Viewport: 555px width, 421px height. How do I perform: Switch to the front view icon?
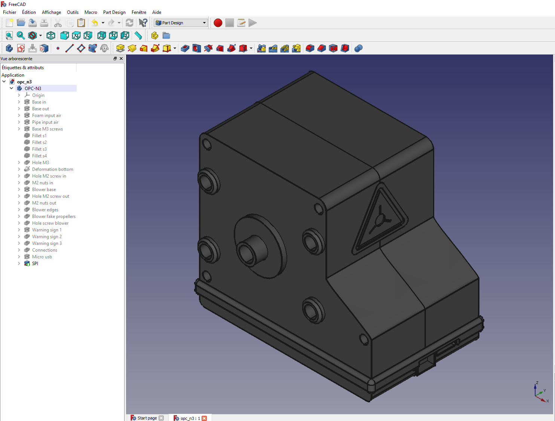pyautogui.click(x=65, y=36)
